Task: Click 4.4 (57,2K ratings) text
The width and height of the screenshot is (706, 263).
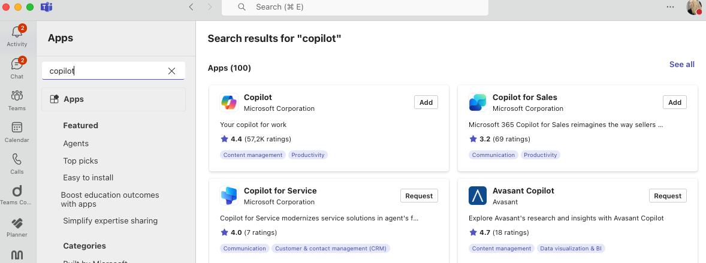Action: pyautogui.click(x=261, y=139)
